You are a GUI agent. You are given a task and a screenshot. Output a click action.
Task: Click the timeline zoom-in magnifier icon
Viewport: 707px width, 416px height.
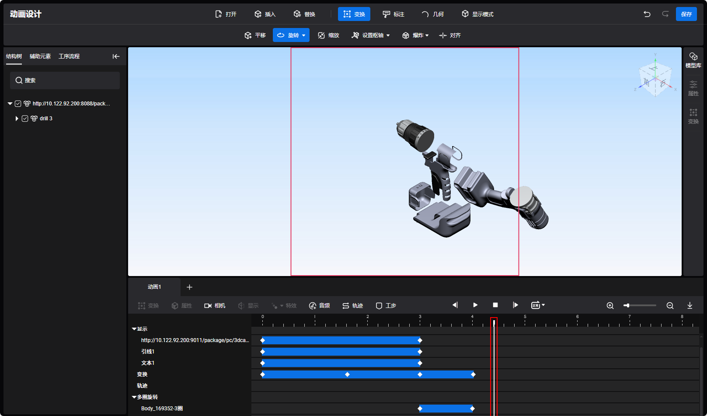pos(610,305)
